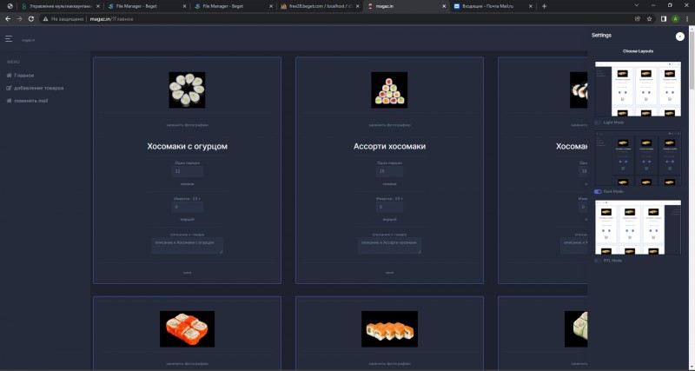Open Главное in the sidebar menu

24,76
